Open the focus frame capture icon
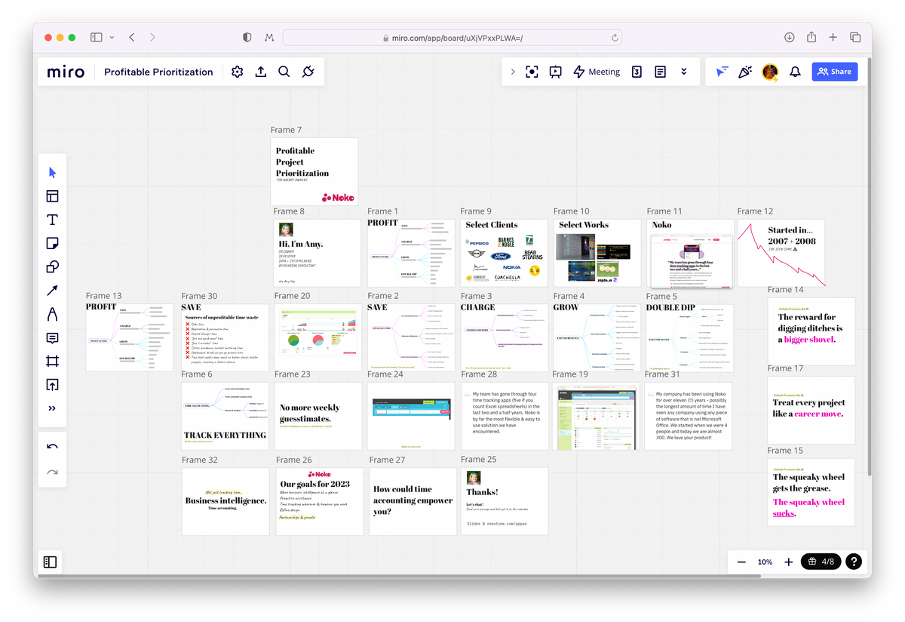This screenshot has height=622, width=905. (x=532, y=72)
